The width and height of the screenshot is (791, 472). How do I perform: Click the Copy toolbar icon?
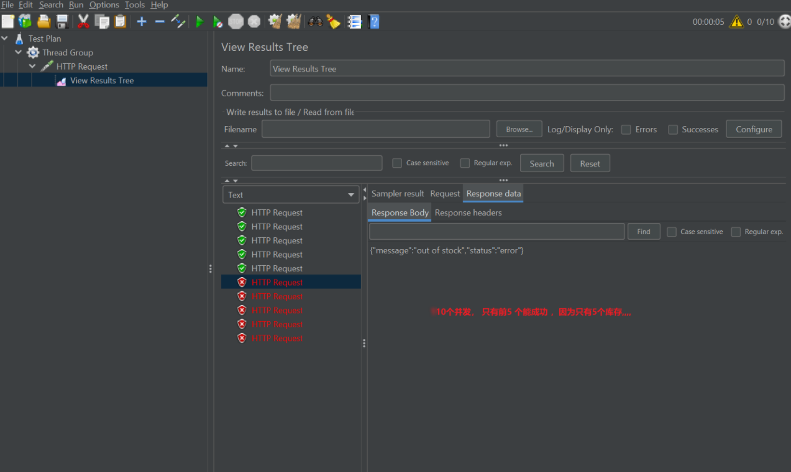102,22
